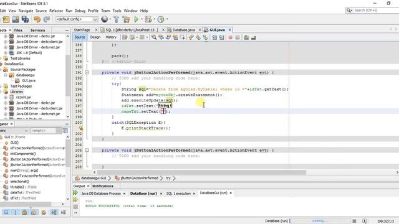The width and height of the screenshot is (399, 224).
Task: Open the Profile Project dropdown arrow
Action: (167, 19)
